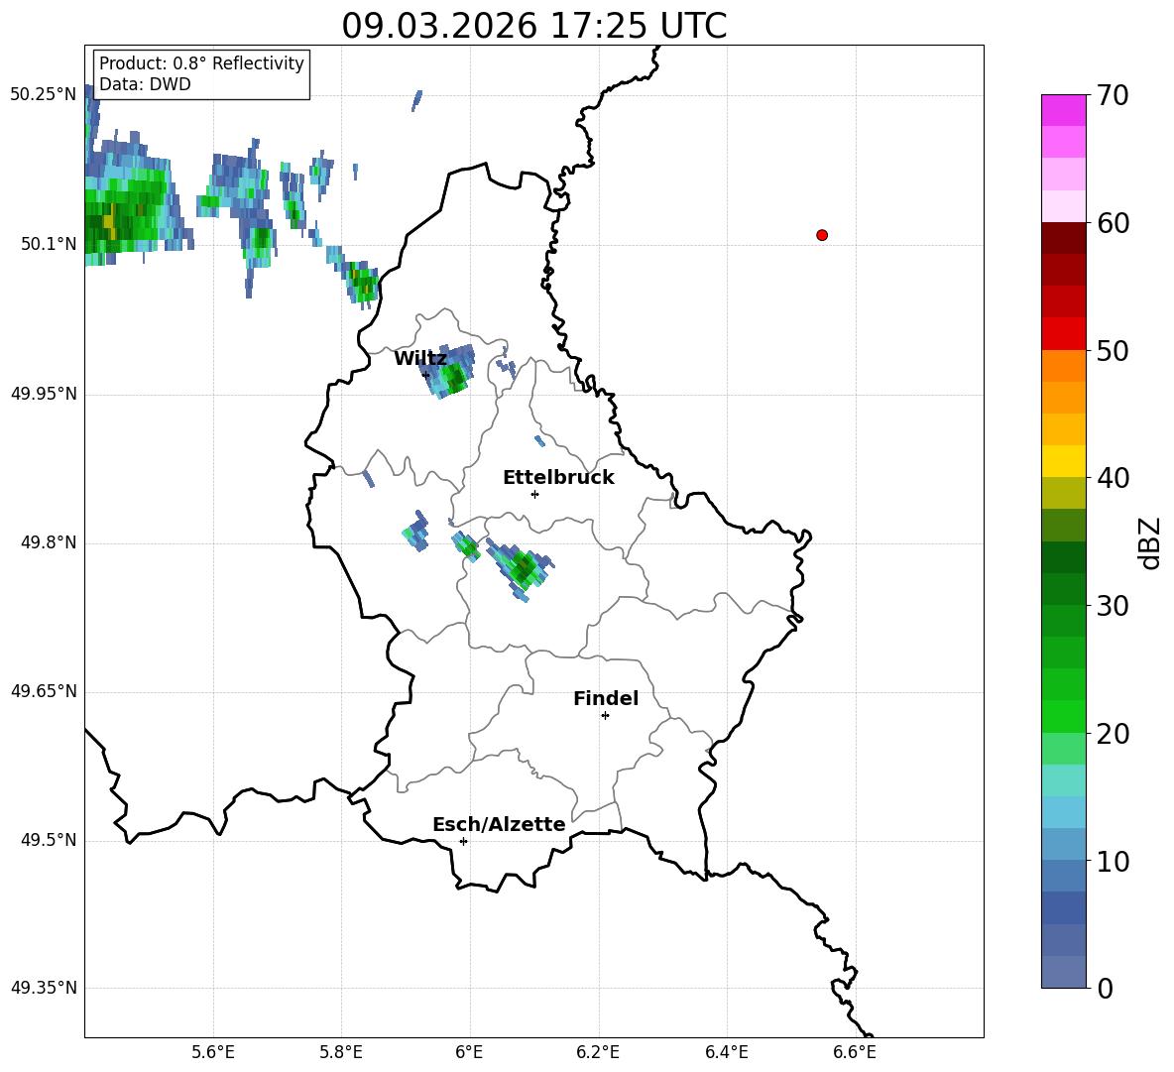
Task: Click the 70 value on colorbar
Action: pos(1113,95)
